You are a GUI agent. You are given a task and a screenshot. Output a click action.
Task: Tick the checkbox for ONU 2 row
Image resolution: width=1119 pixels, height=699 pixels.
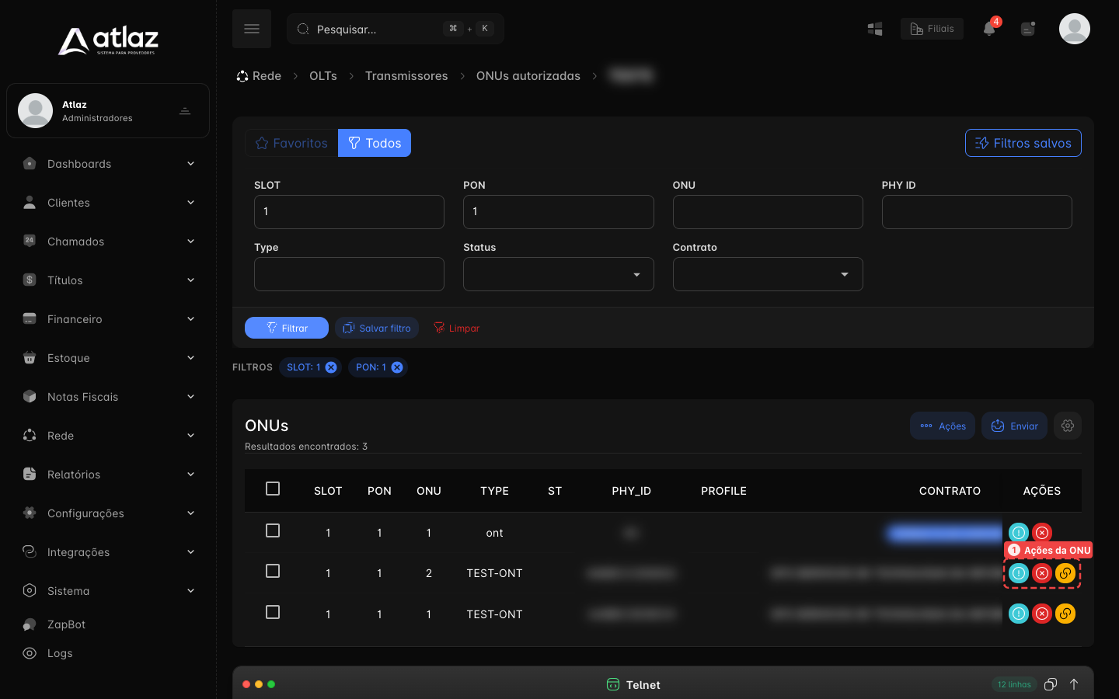(273, 571)
